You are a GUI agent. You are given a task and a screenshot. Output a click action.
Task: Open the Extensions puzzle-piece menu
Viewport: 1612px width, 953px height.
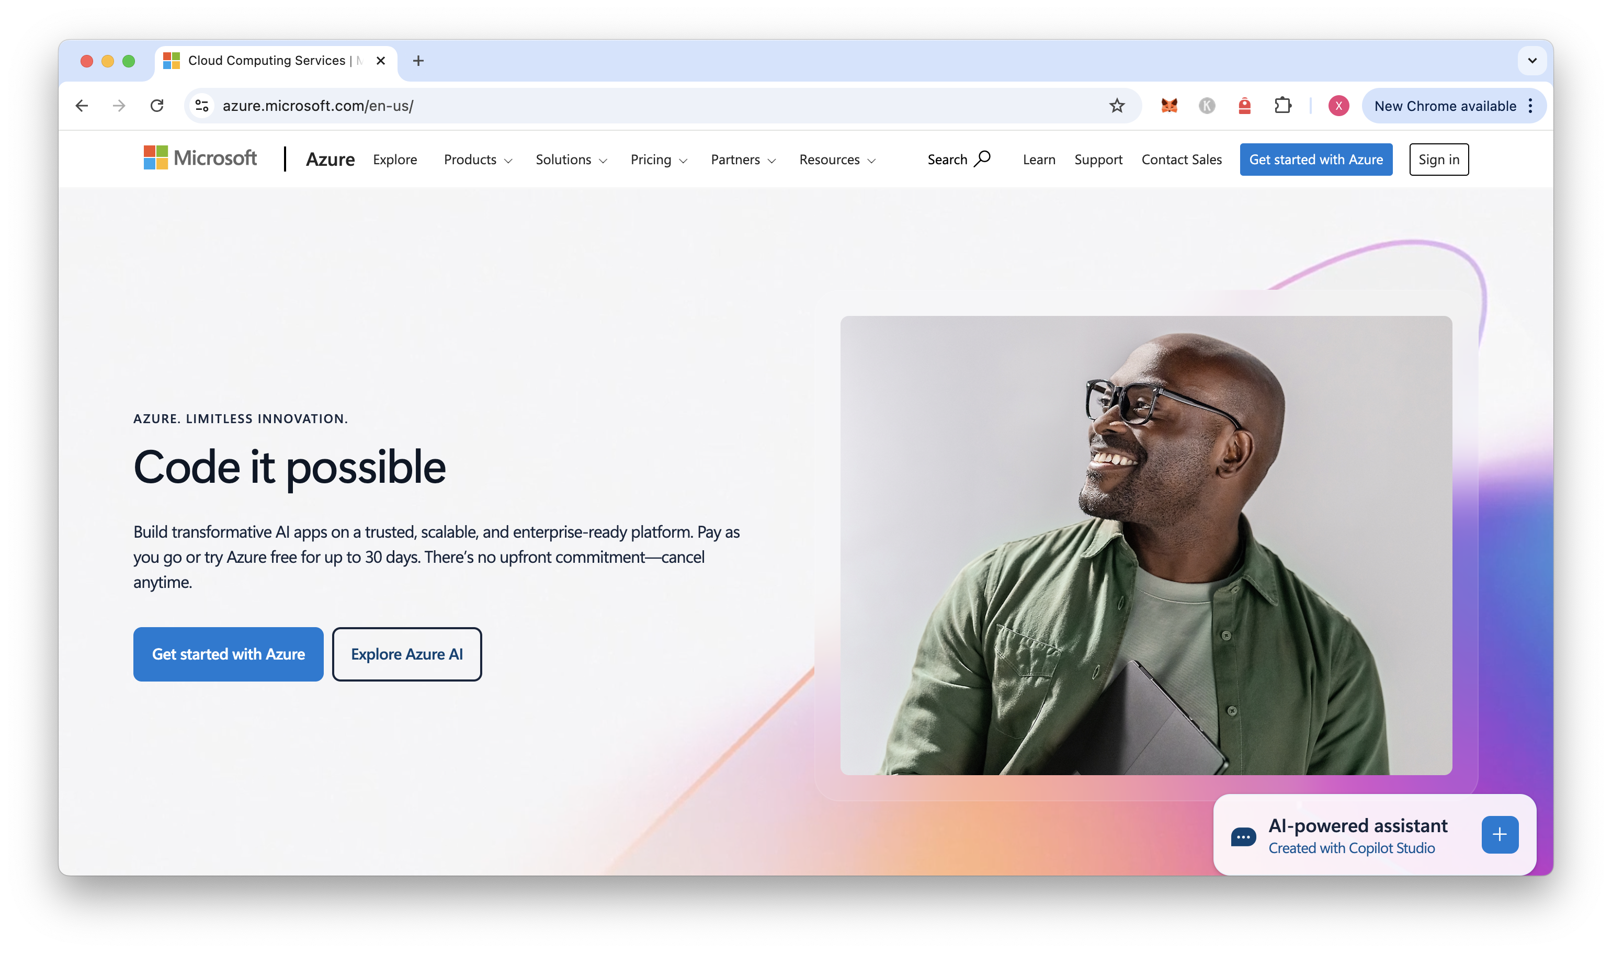[x=1282, y=105]
